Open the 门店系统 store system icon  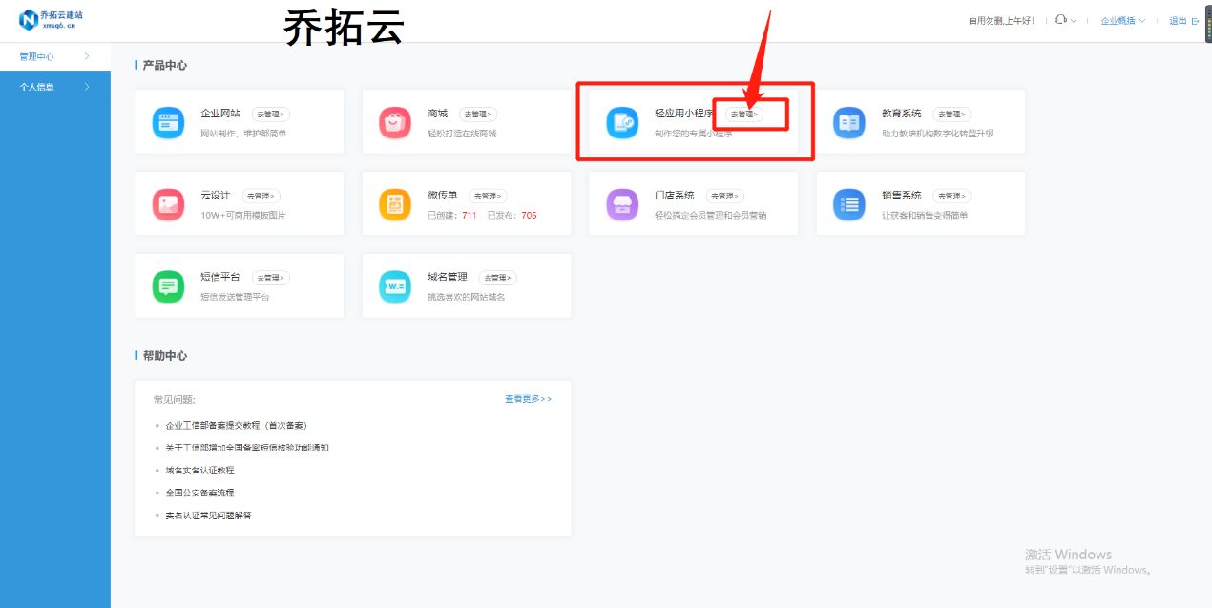(622, 203)
